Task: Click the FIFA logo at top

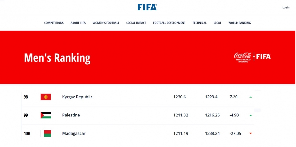Action: coord(147,7)
